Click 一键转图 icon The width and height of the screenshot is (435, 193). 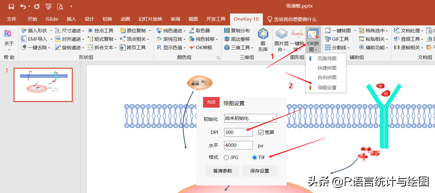click(x=328, y=31)
